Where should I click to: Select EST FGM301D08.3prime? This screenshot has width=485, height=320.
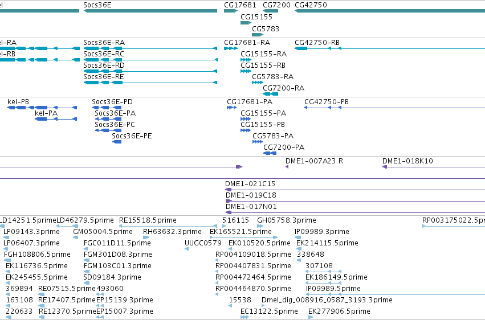pos(118,255)
